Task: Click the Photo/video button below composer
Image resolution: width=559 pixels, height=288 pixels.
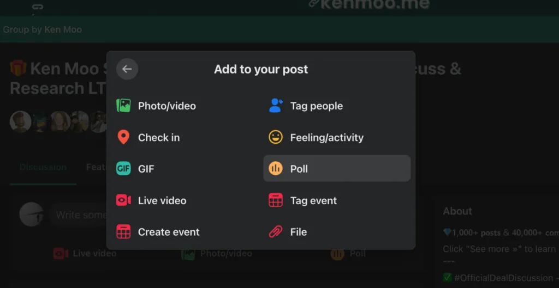Action: [x=217, y=253]
